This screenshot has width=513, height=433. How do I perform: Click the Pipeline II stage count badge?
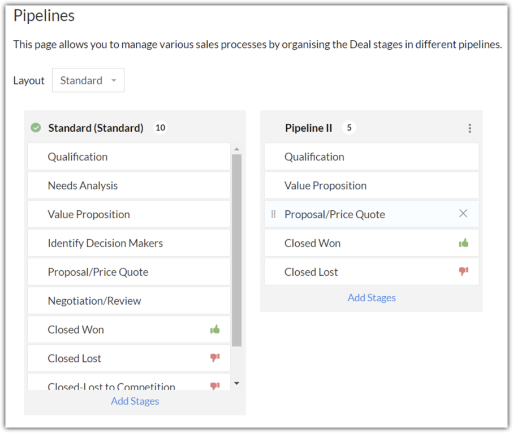pos(349,128)
